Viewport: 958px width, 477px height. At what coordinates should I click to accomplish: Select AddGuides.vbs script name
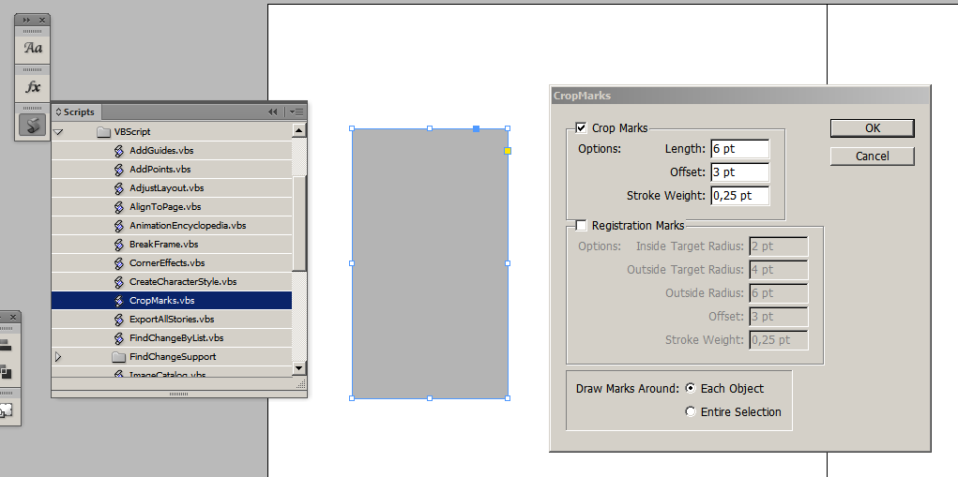tap(161, 151)
